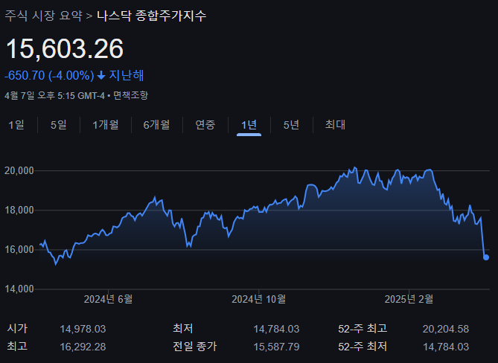Click the 2024년 6월 axis label
Image resolution: width=498 pixels, height=363 pixels.
tap(108, 299)
